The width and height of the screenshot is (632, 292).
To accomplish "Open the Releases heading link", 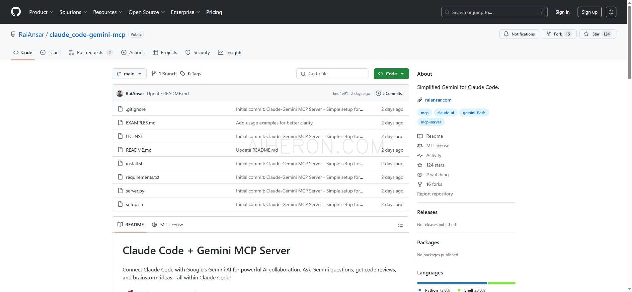I will [427, 212].
